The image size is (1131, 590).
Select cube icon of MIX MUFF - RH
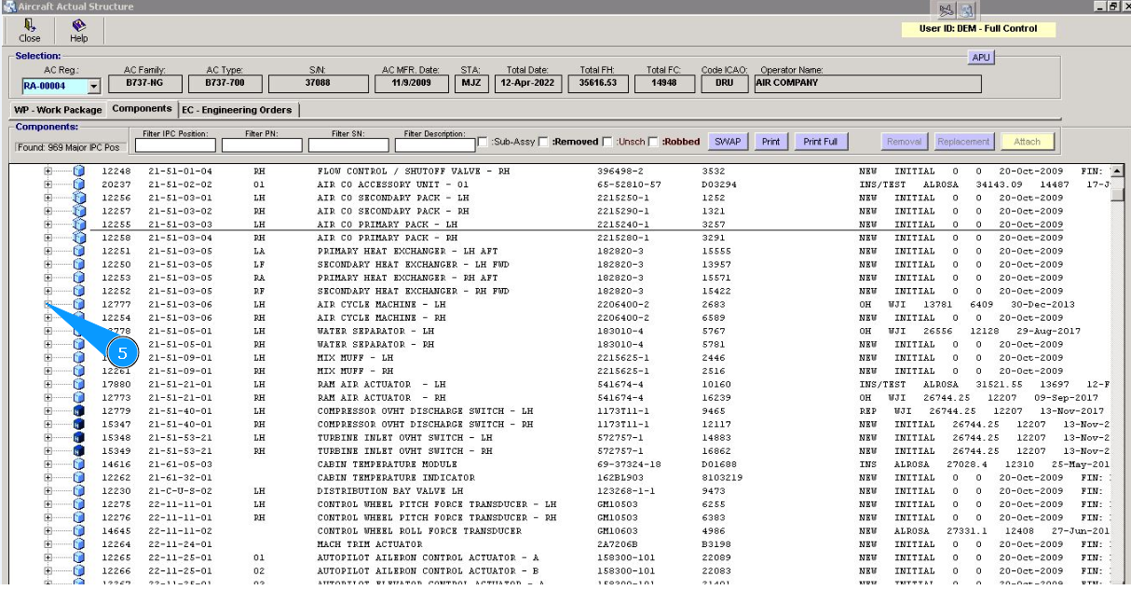[79, 370]
